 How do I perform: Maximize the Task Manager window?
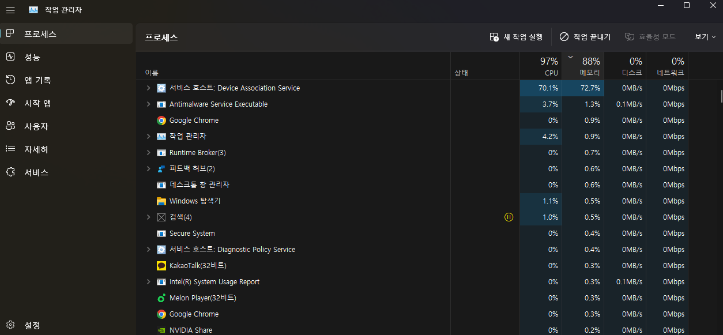click(687, 5)
